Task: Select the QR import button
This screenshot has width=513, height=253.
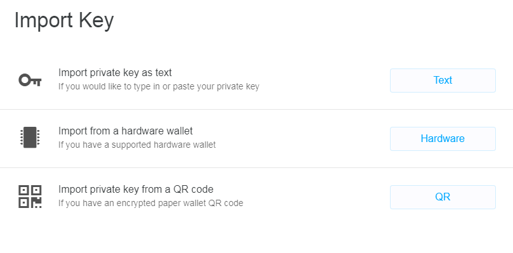Action: pos(443,197)
